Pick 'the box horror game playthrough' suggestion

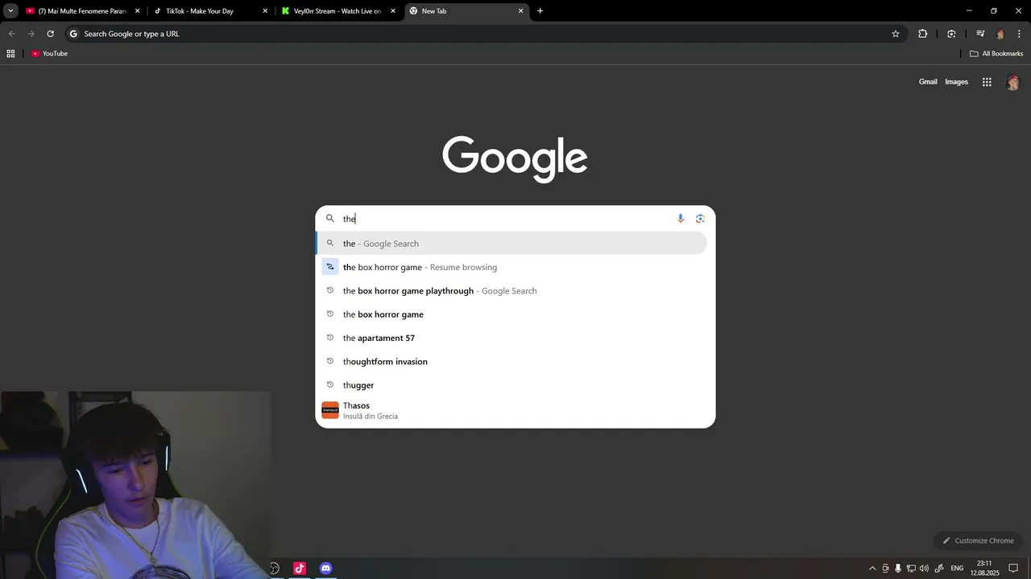click(x=511, y=291)
